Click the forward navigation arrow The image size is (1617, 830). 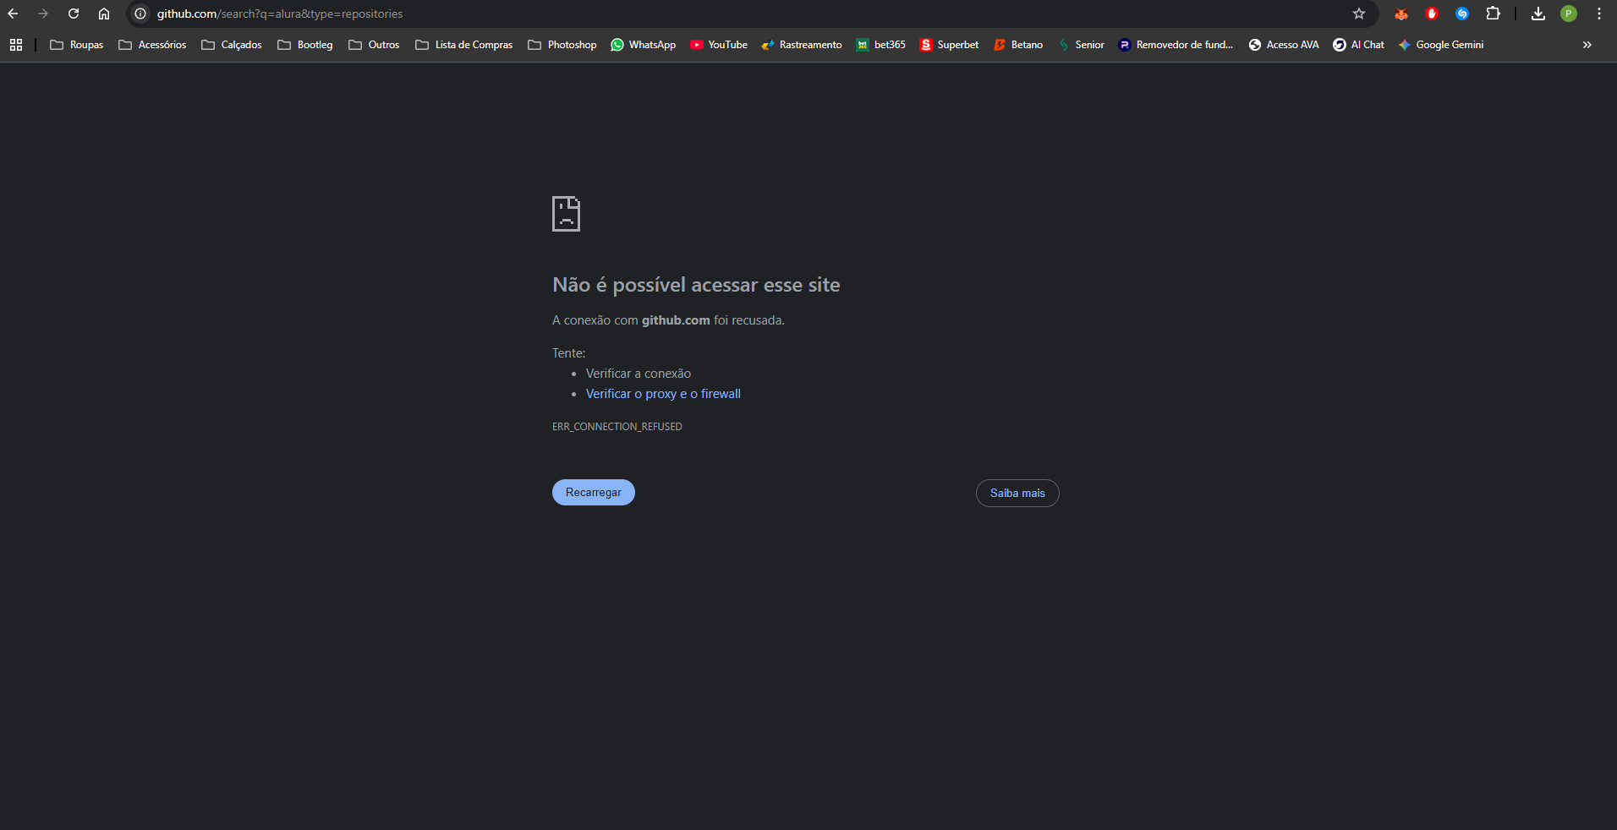tap(43, 14)
